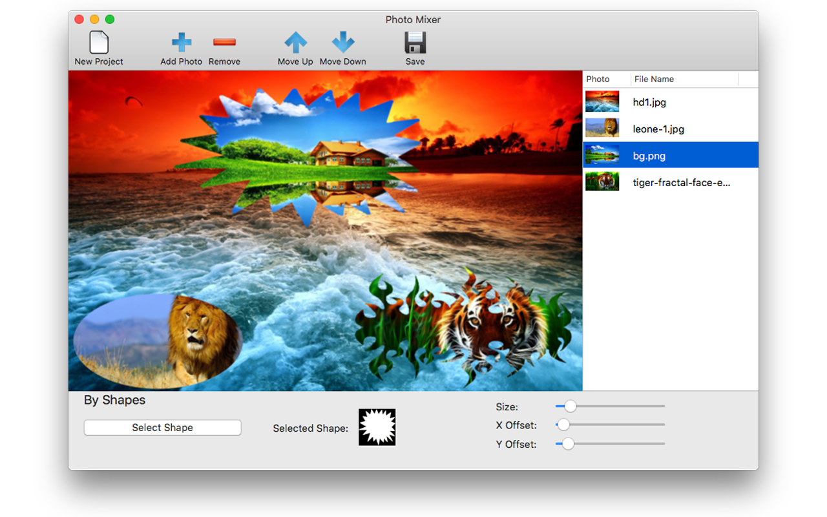Viewport: 827px width, 517px height.
Task: Click the blue plus Add Photo icon
Action: click(x=182, y=43)
